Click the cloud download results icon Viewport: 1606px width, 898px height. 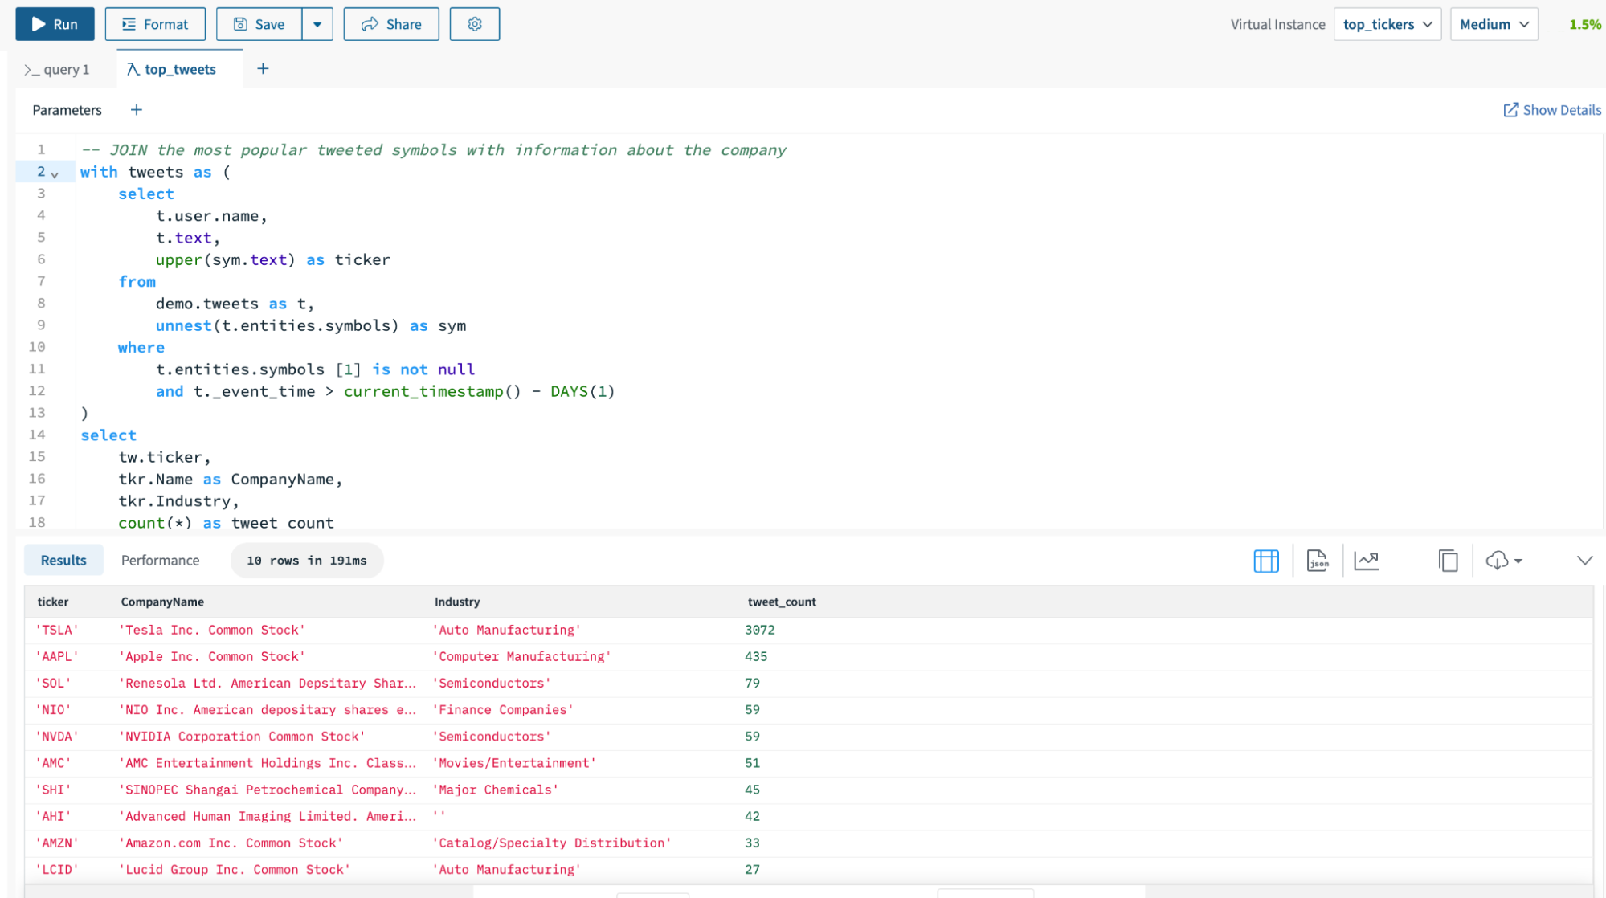[1498, 561]
